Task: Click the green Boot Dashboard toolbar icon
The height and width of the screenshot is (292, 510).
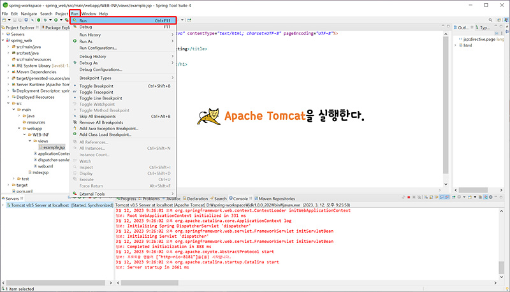Action: (38, 20)
